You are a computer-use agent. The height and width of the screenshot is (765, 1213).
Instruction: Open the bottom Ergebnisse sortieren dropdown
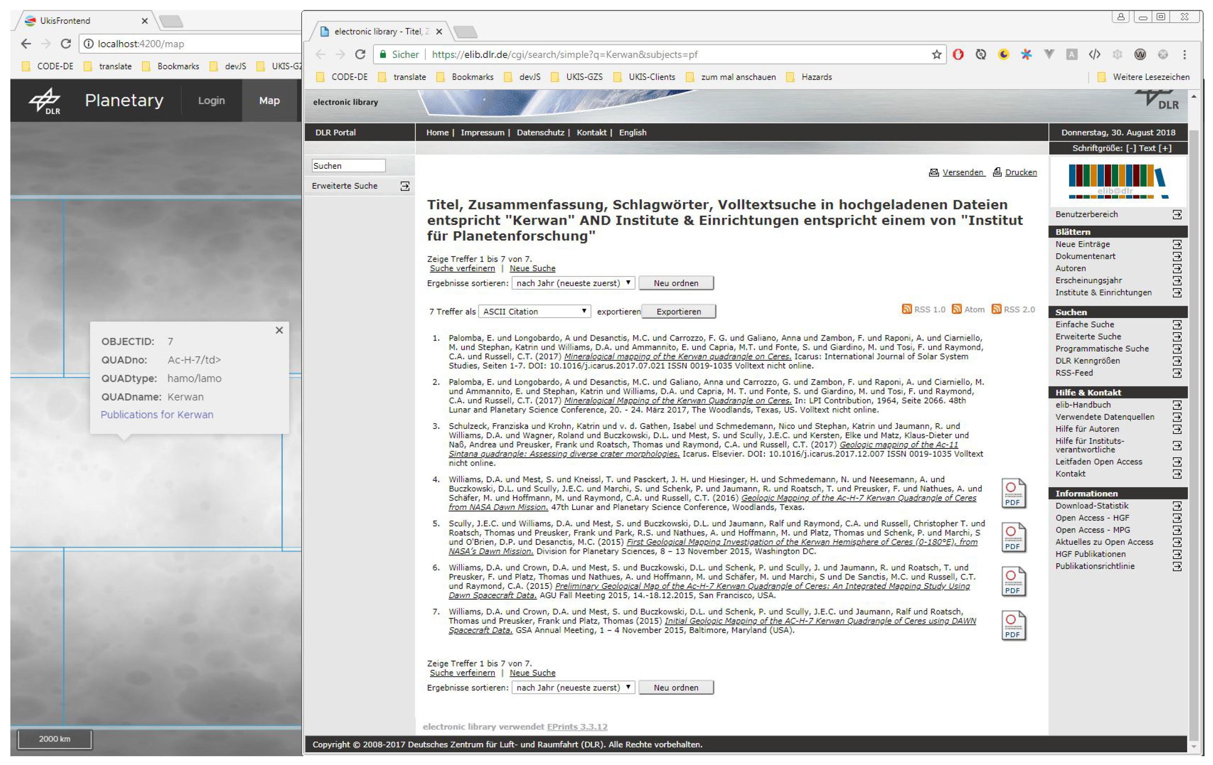(x=573, y=688)
